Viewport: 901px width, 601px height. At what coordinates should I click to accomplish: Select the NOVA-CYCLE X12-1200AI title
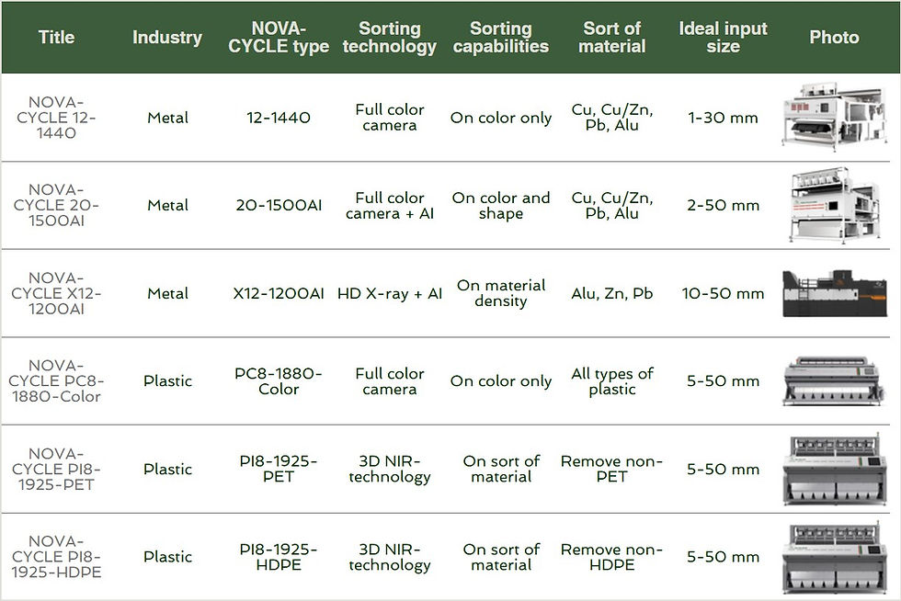[x=56, y=293]
